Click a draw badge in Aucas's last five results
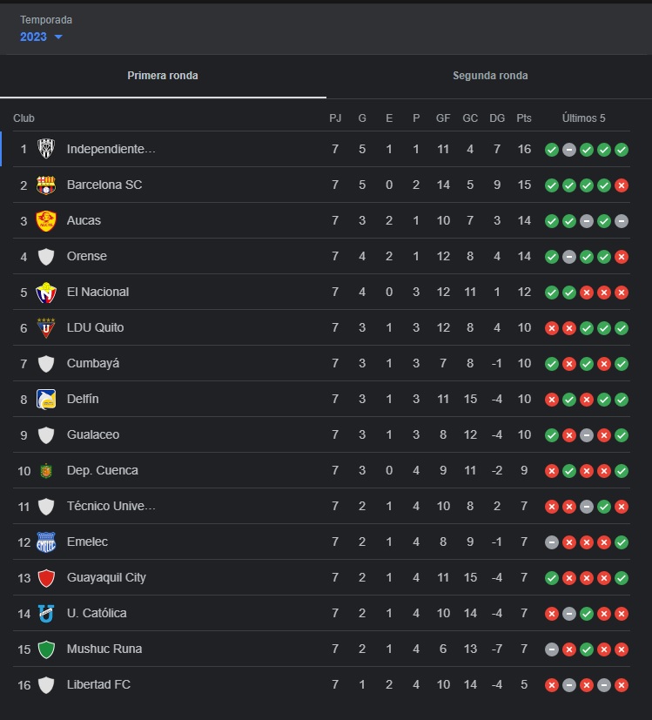The image size is (652, 720). 586,220
